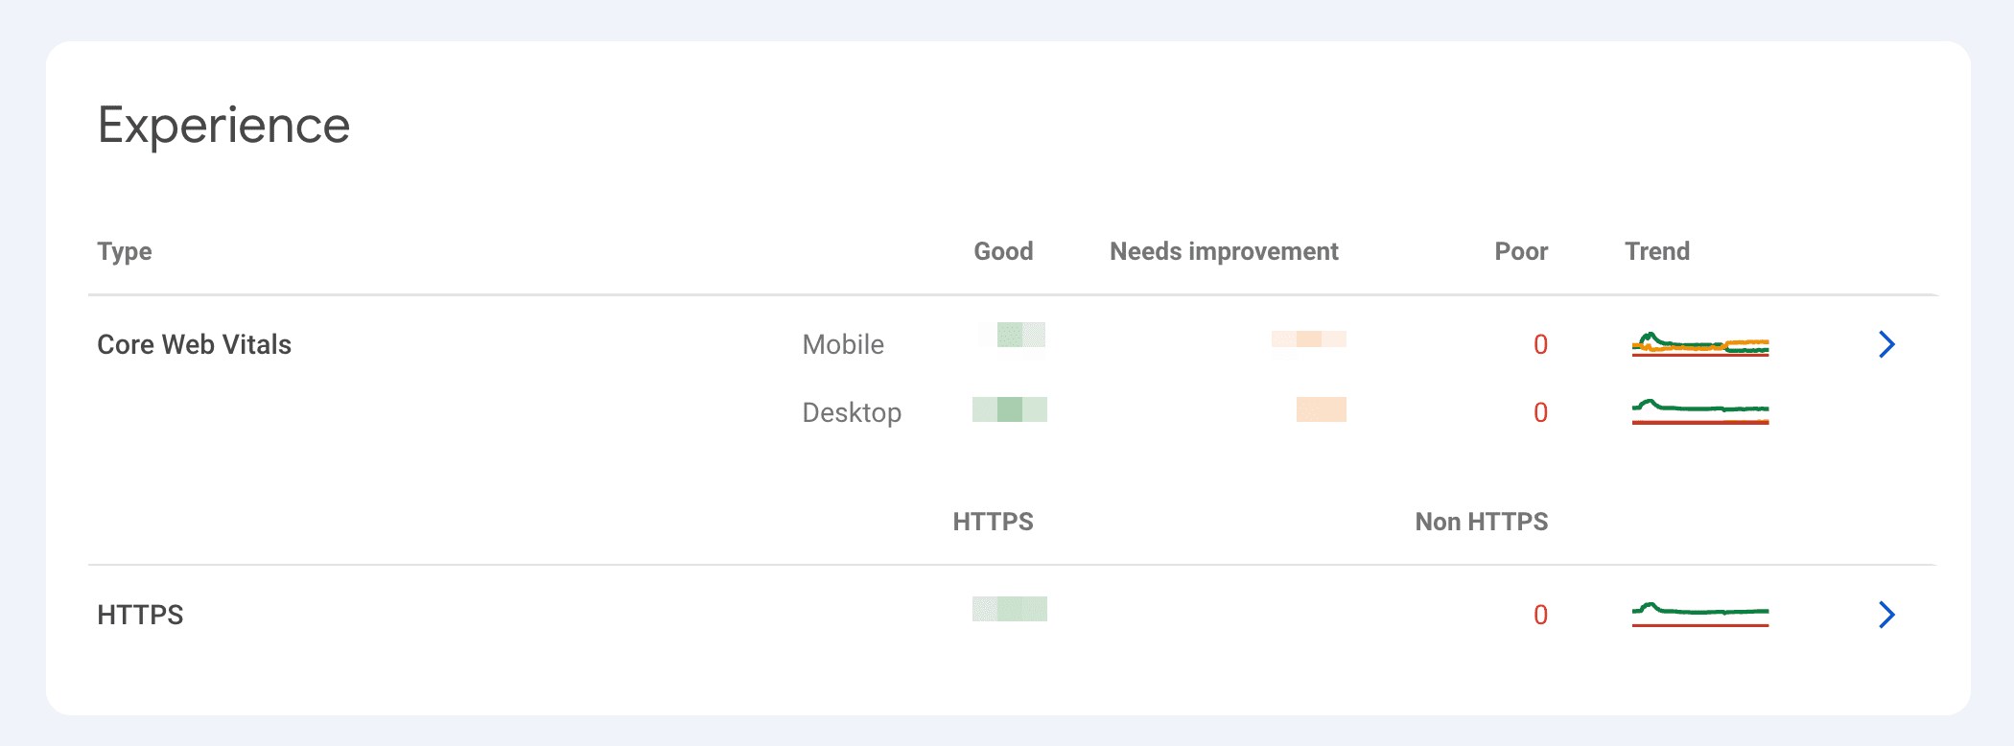This screenshot has height=746, width=2014.
Task: Open HTTPS report chevron arrow
Action: pos(1885,615)
